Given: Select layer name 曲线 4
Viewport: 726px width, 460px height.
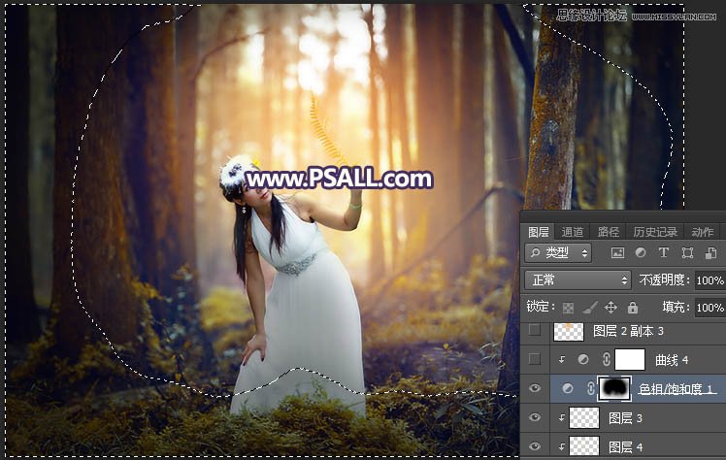Looking at the screenshot, I should click(x=672, y=360).
